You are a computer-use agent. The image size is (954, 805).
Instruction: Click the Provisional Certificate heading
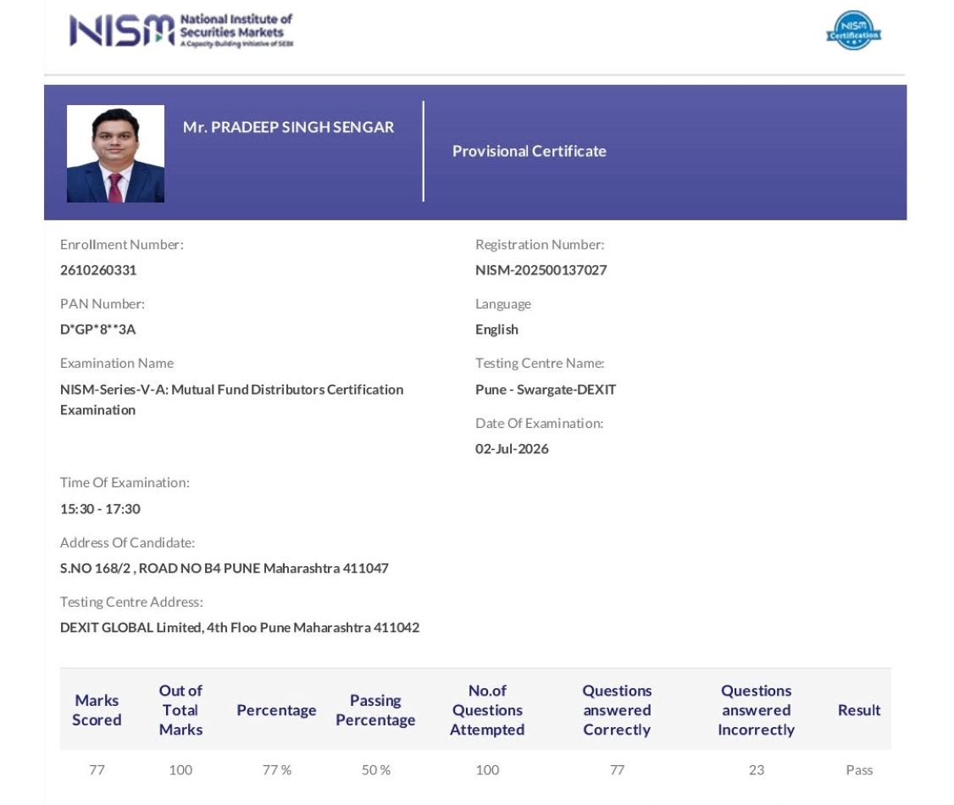click(x=530, y=151)
